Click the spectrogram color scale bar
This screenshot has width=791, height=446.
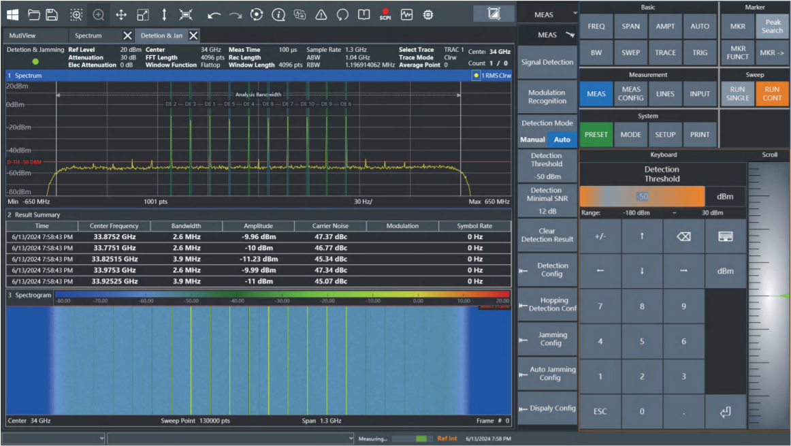click(282, 293)
